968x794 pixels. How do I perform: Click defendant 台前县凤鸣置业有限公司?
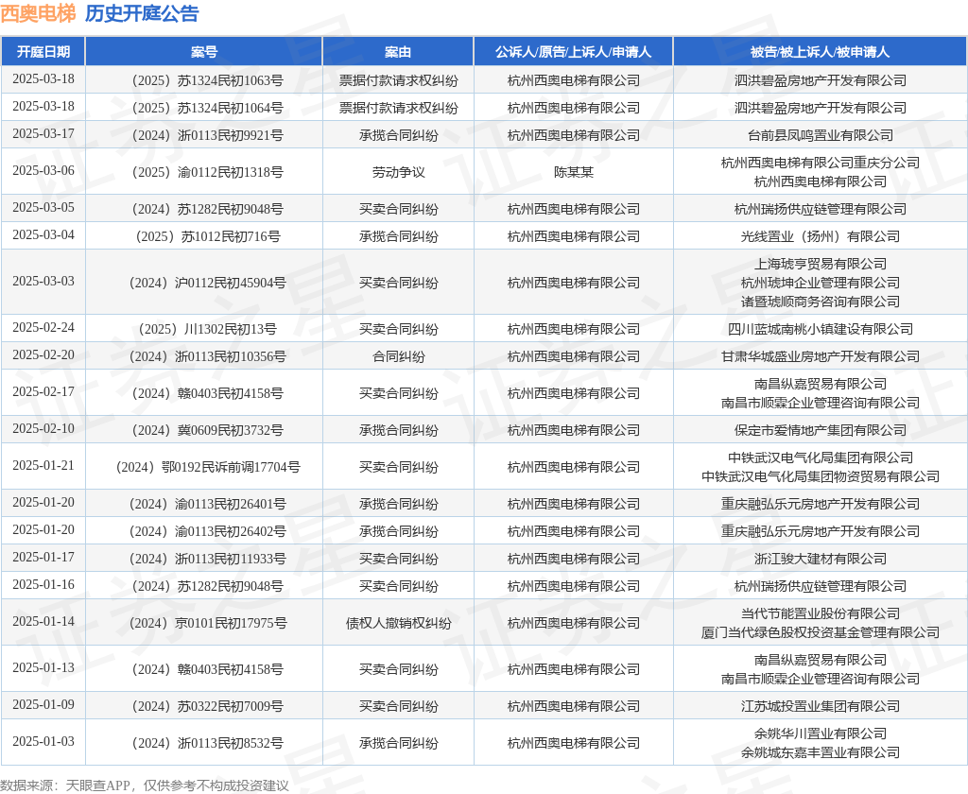pos(821,135)
